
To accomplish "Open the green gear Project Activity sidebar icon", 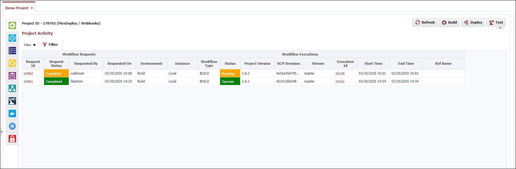I will [12, 25].
